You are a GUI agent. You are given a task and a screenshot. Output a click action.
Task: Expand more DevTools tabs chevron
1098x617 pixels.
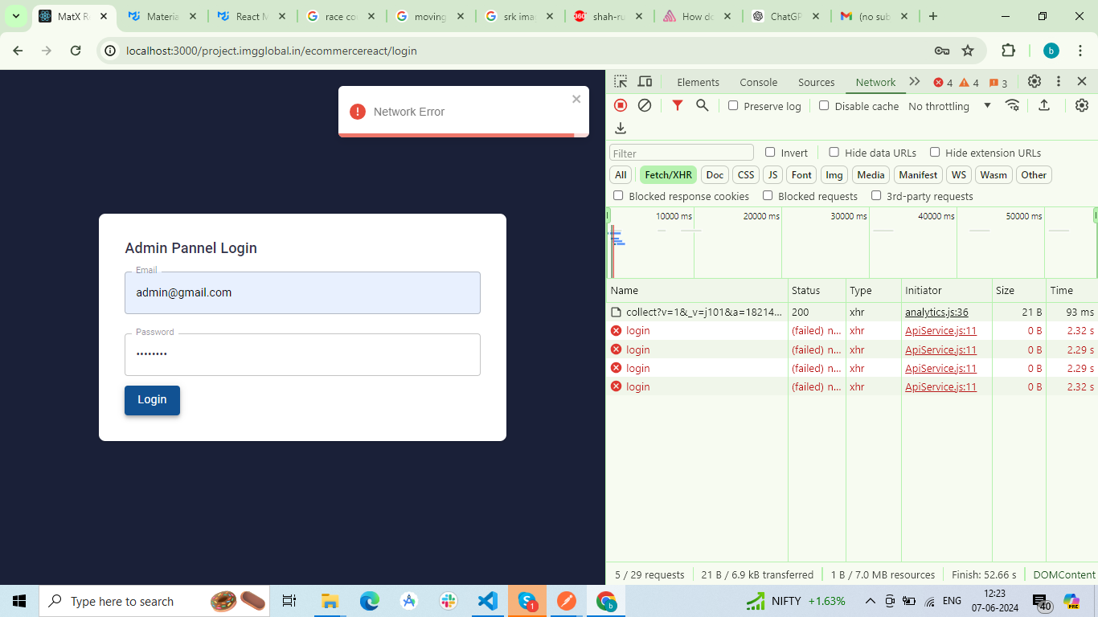click(x=915, y=82)
